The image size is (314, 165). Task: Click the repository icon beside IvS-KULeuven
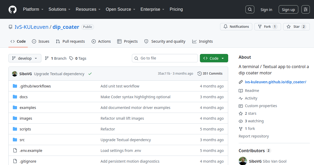(x=10, y=27)
